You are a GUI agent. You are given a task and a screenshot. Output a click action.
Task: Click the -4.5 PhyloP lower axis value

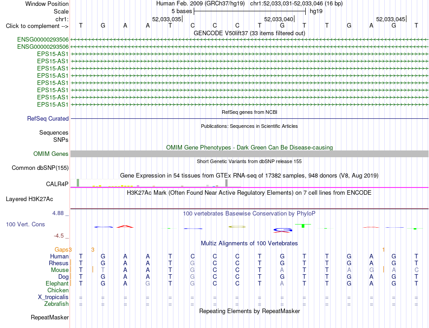point(59,236)
